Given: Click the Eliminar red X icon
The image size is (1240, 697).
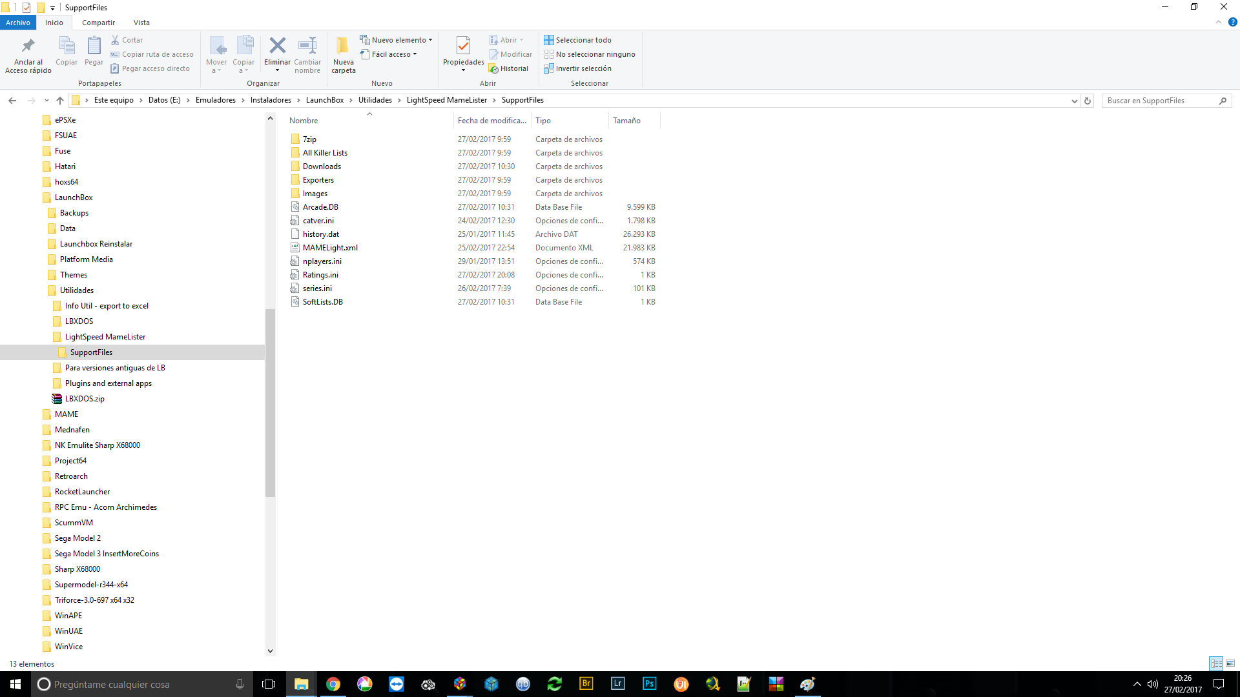Looking at the screenshot, I should [277, 45].
